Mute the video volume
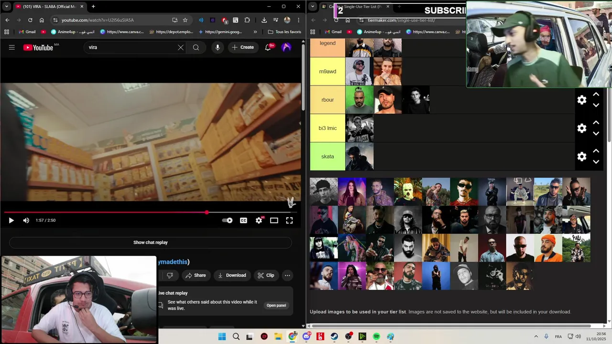This screenshot has width=612, height=344. tap(26, 220)
